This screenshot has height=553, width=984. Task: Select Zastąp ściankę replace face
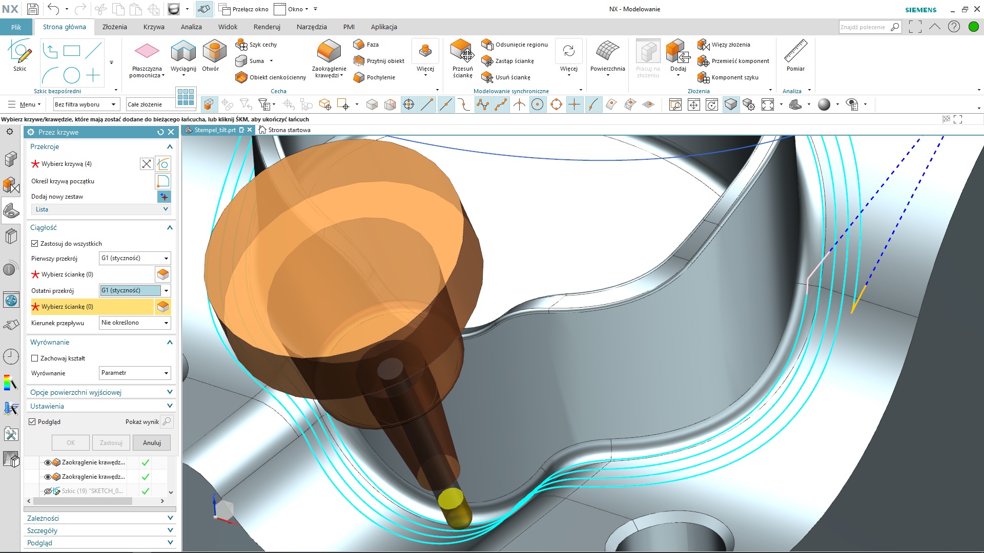click(508, 61)
